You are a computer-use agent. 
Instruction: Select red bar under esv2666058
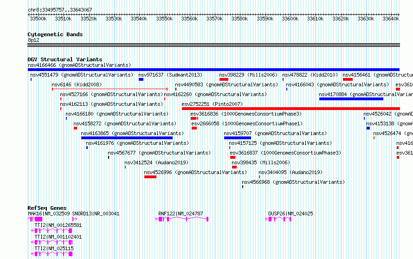click(194, 128)
